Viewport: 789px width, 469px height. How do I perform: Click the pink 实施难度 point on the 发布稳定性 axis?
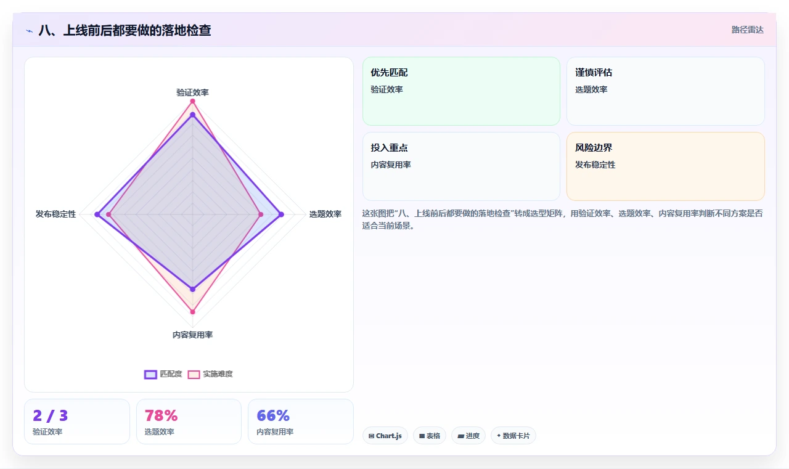point(109,214)
